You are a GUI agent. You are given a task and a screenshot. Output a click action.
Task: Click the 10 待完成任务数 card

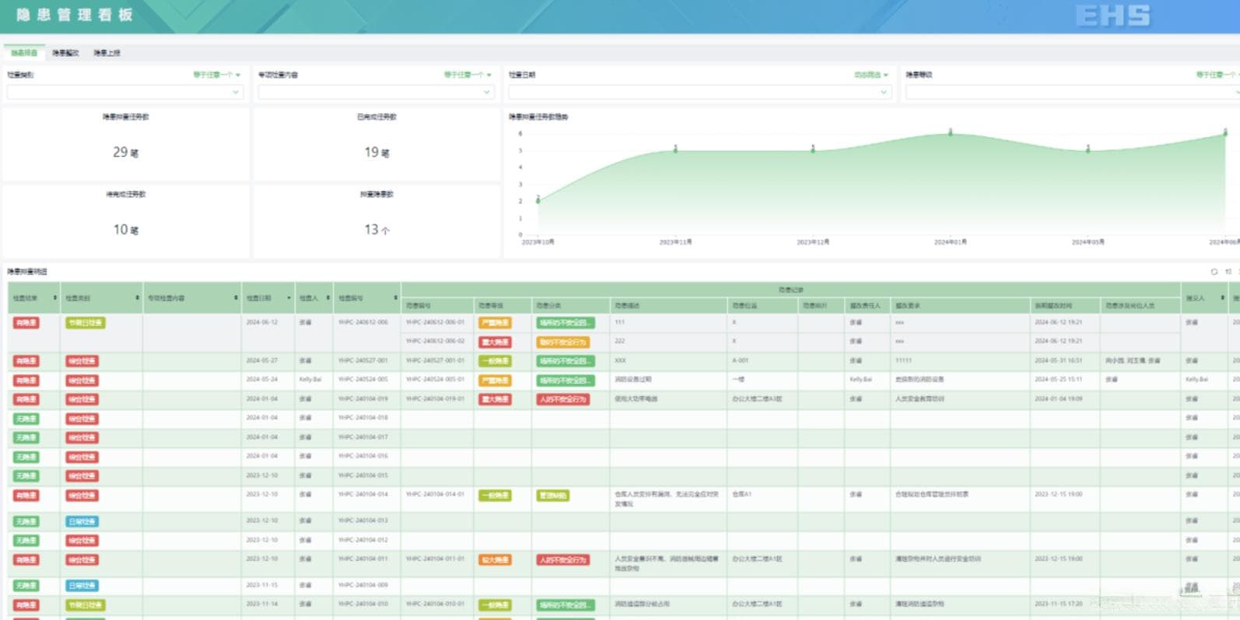(125, 221)
